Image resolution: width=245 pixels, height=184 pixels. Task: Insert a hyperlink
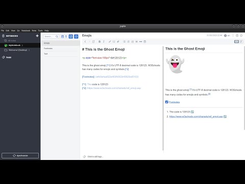click(110, 41)
